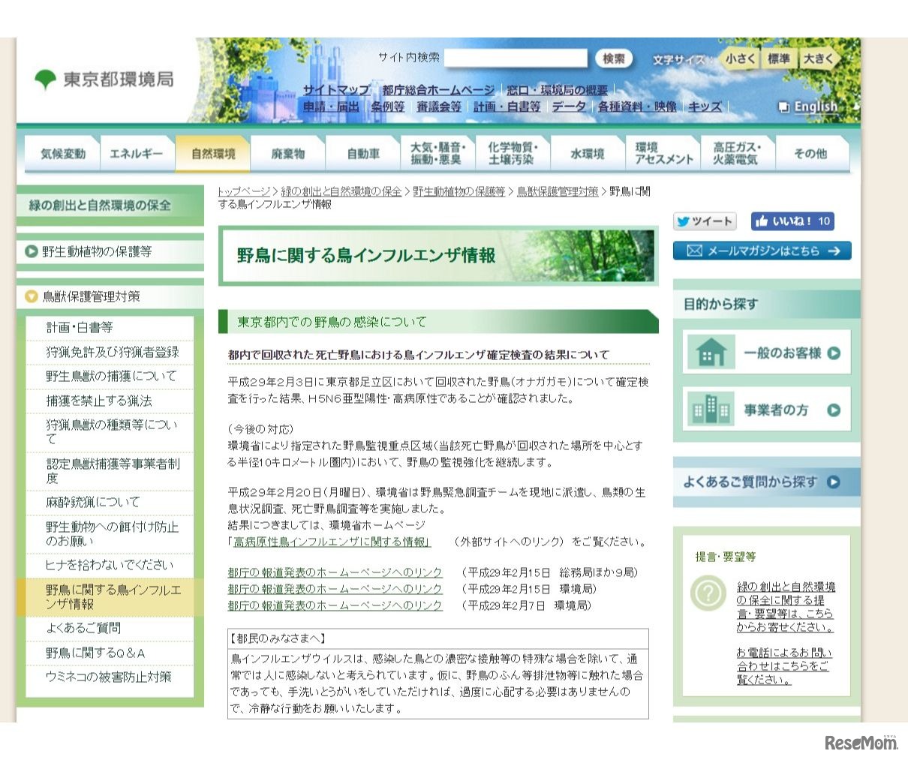Switch to the 水環境 tab
908x760 pixels.
point(587,153)
